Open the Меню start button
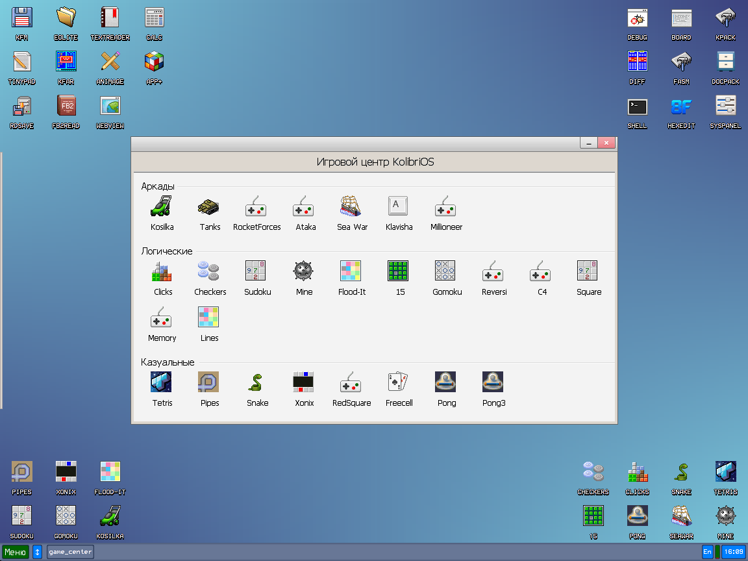Screen dimensions: 748x561 click(16, 552)
